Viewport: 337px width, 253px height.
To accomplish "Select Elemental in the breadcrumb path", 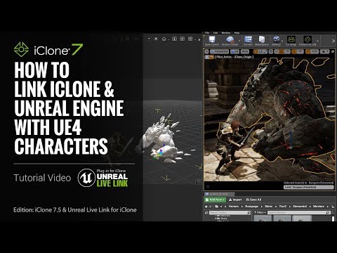I will (300, 207).
